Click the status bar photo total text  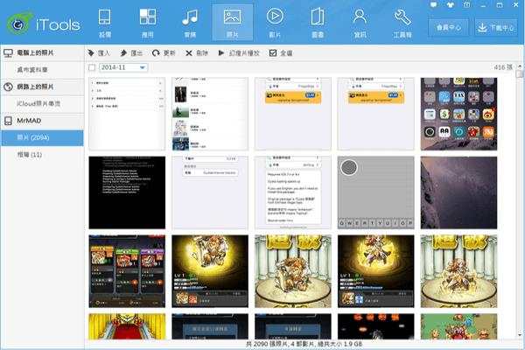[x=304, y=344]
